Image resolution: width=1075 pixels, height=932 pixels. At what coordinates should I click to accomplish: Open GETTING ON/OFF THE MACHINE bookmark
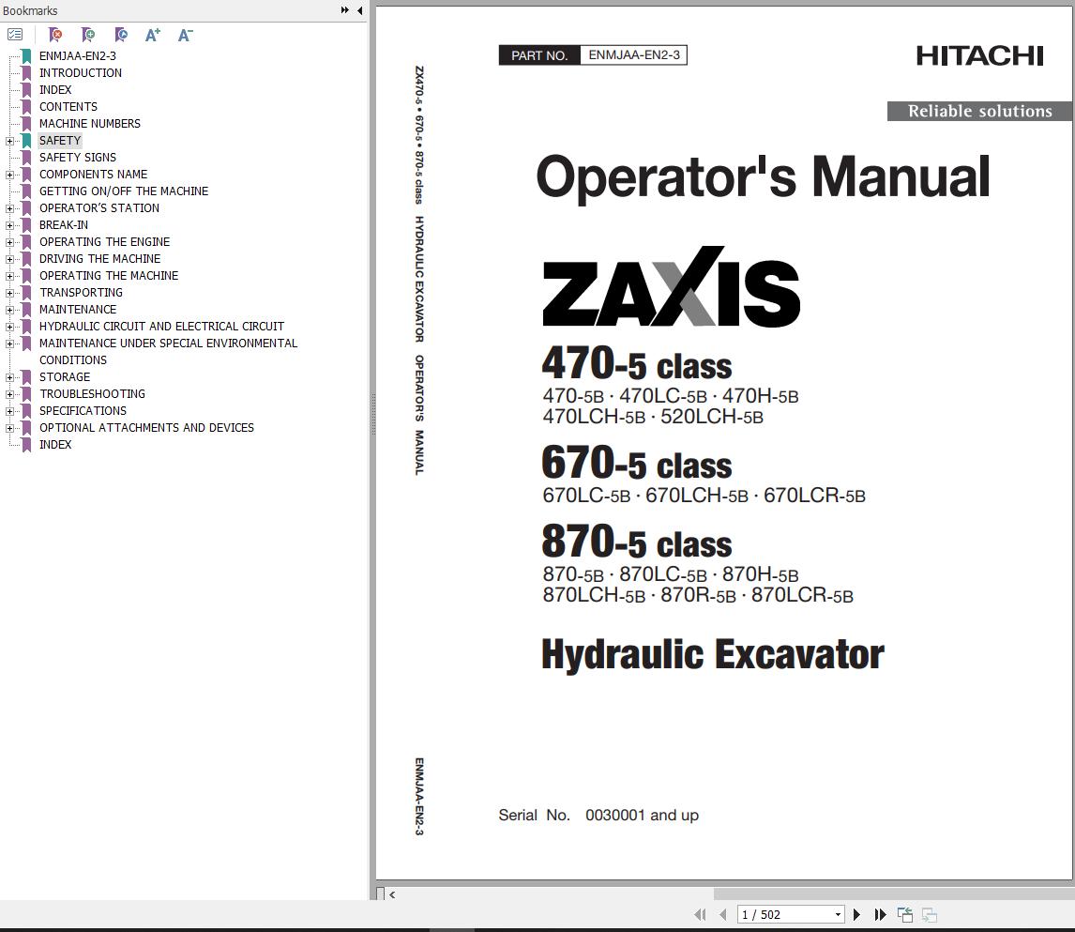click(x=124, y=191)
